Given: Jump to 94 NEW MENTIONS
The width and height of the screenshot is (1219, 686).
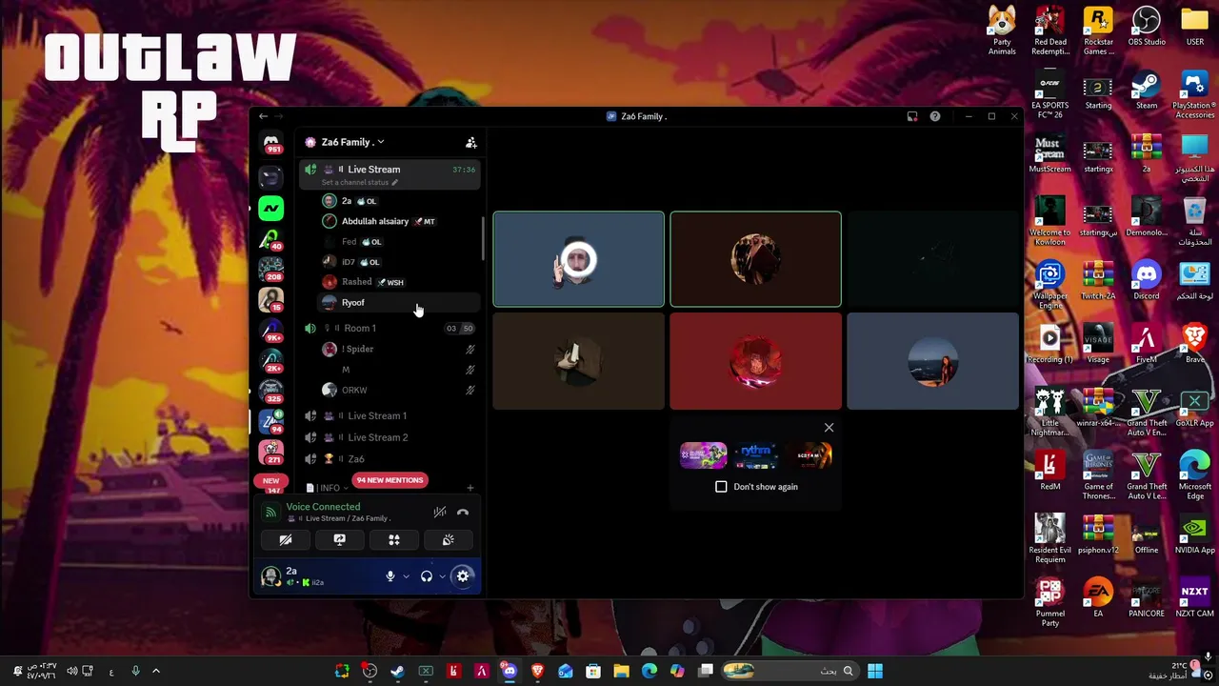Looking at the screenshot, I should 389,480.
